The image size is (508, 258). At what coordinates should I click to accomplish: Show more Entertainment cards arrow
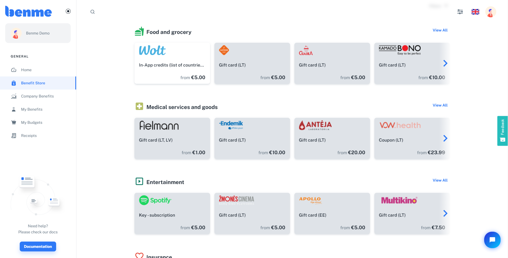coord(445,213)
